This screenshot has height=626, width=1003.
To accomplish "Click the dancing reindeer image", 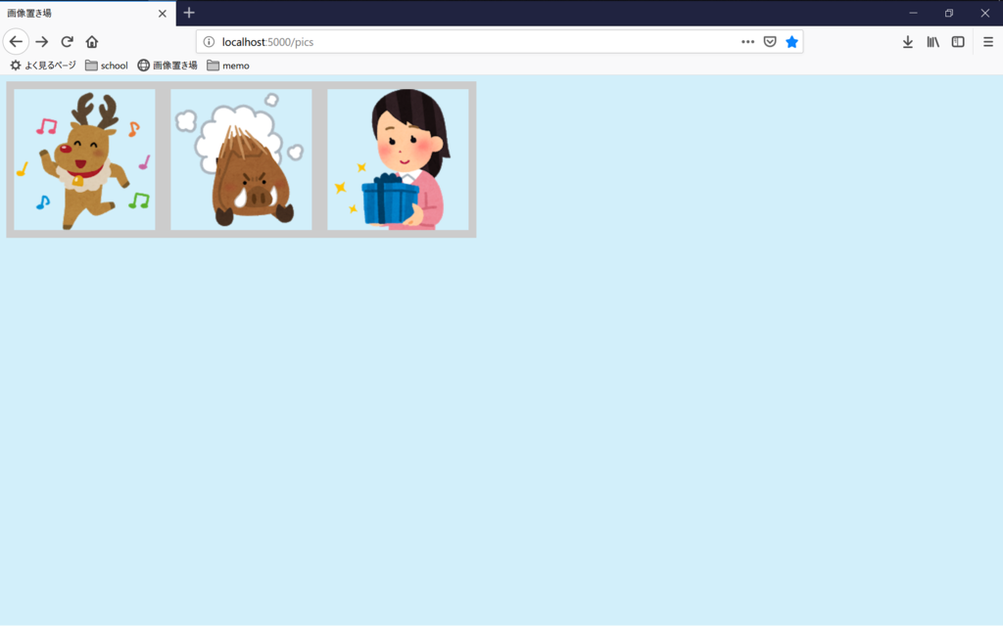I will [x=84, y=159].
